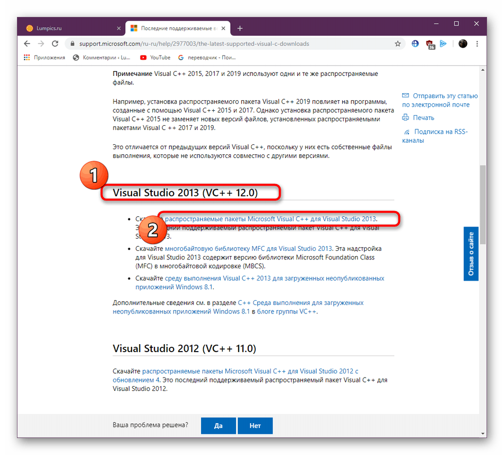Image resolution: width=504 pixels, height=455 pixels.
Task: Click the Visual Studio 2013 (VC++ 12.0) heading
Action: point(186,192)
